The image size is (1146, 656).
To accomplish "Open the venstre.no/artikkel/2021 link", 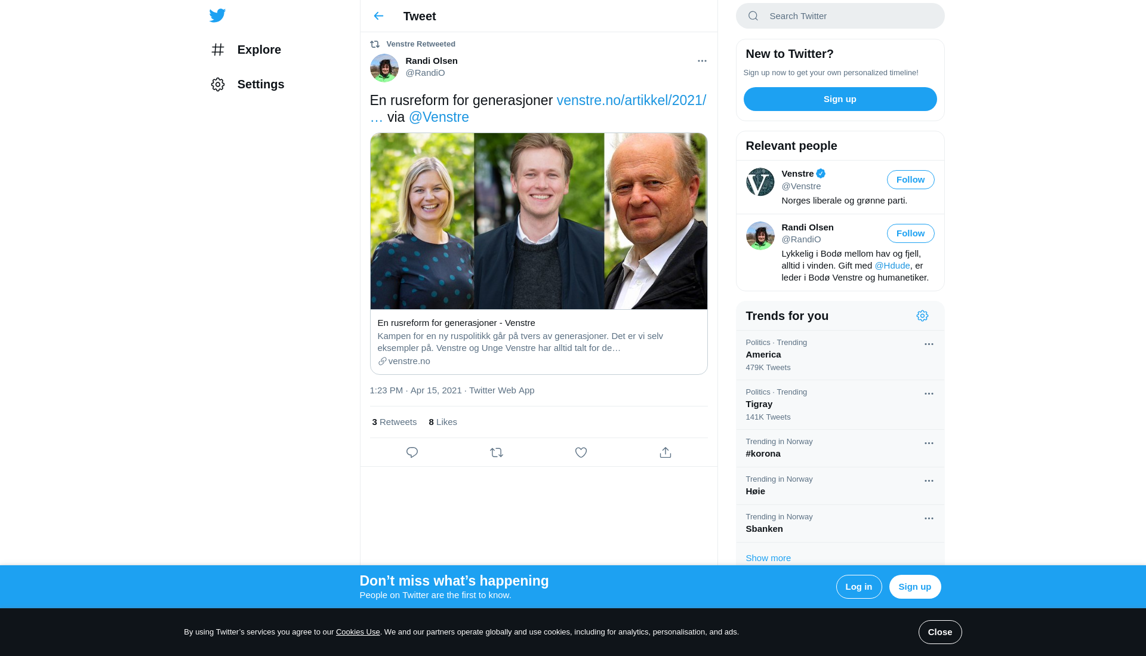I will click(631, 100).
